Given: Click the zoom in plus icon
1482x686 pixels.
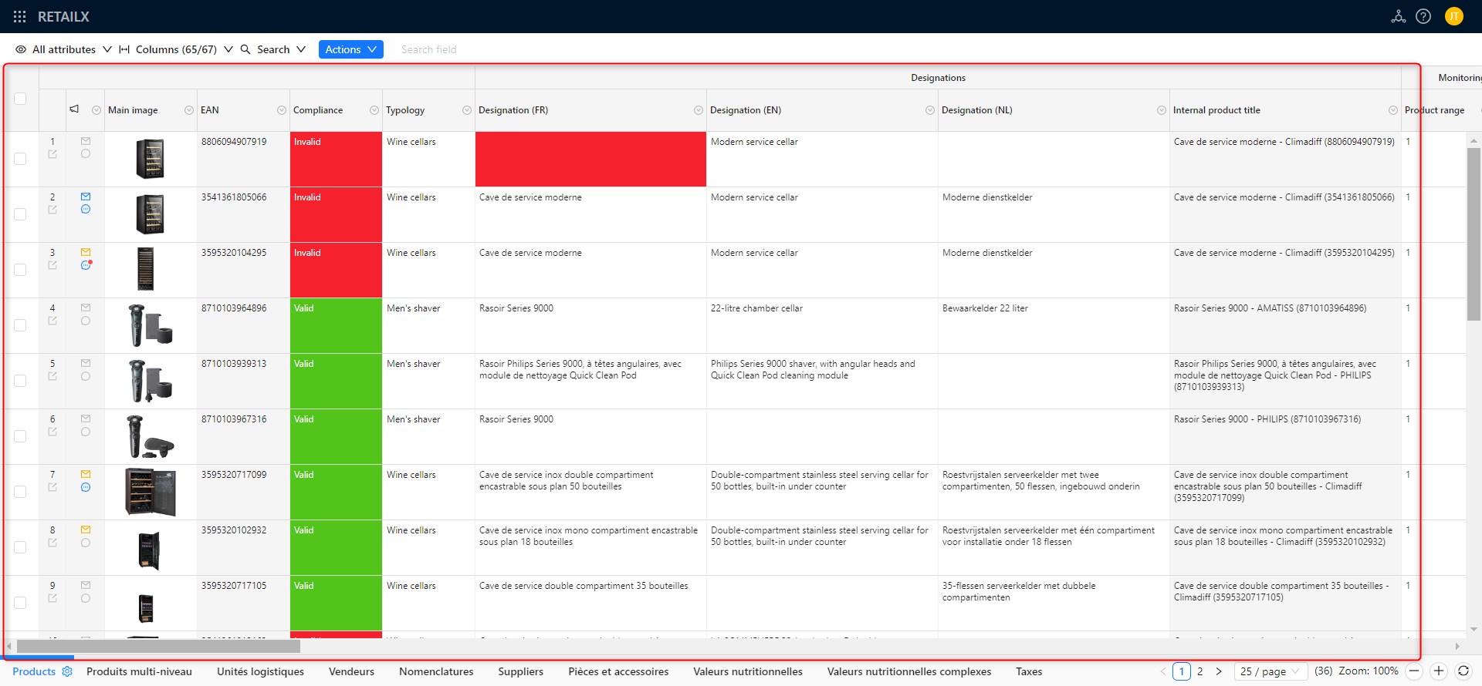Looking at the screenshot, I should click(1439, 671).
